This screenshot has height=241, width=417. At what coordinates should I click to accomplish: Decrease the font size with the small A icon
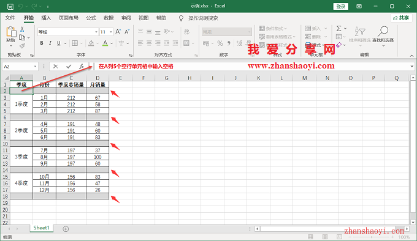click(x=127, y=32)
